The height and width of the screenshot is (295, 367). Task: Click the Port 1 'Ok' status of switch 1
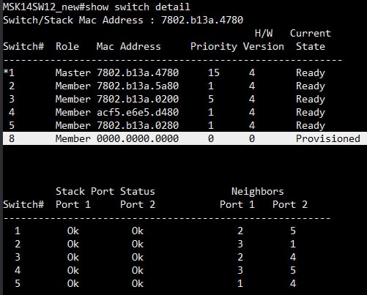click(x=73, y=231)
